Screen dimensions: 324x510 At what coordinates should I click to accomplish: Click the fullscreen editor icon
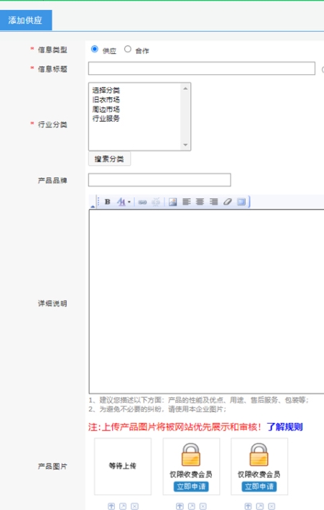click(241, 202)
